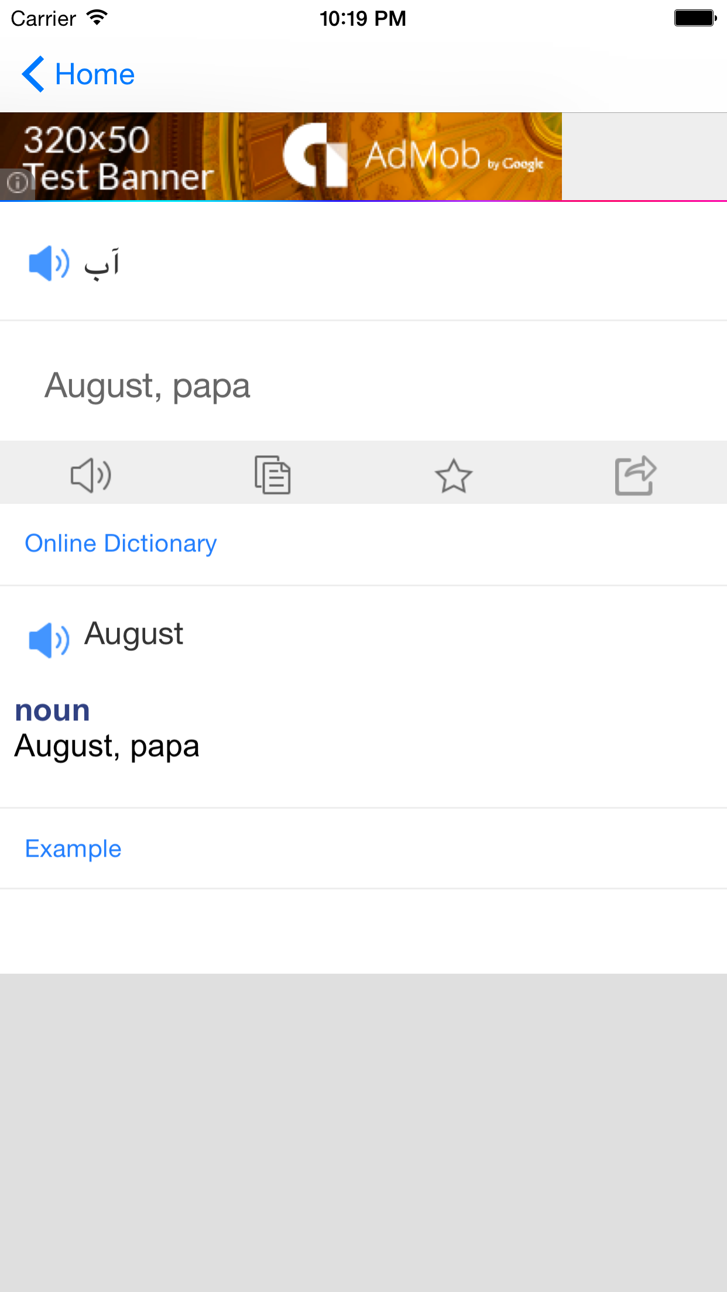This screenshot has width=727, height=1292.
Task: Share the translation using share icon
Action: click(x=636, y=475)
